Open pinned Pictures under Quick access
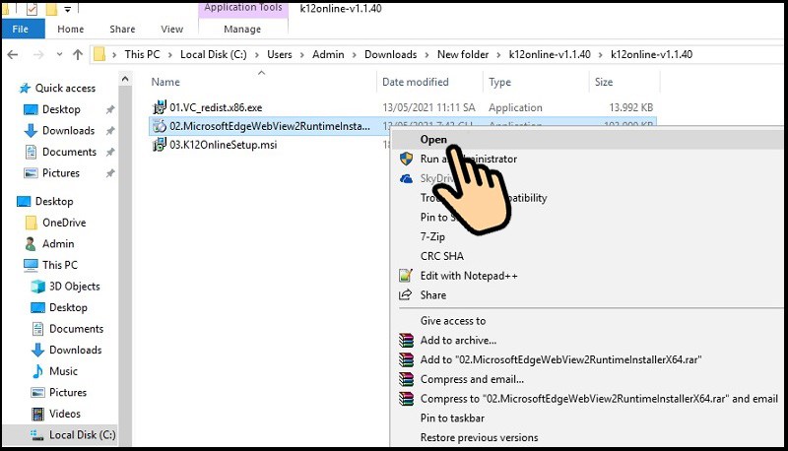The image size is (788, 451). point(61,172)
